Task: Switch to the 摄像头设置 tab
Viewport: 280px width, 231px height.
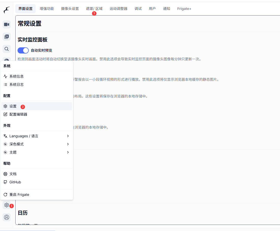Action: [70, 8]
